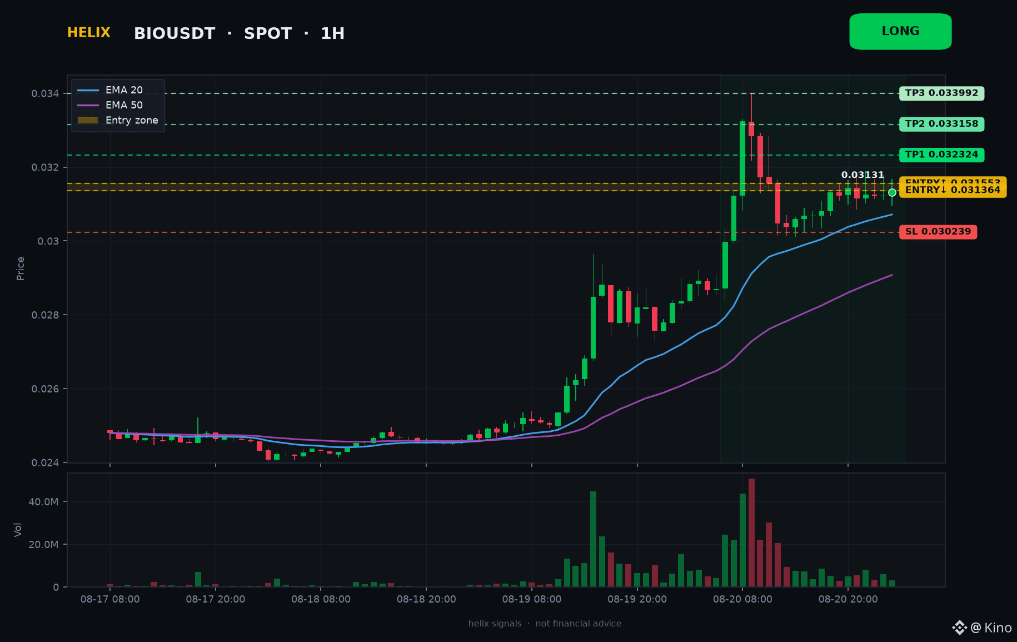Click the green LONG badge
This screenshot has height=642, width=1017.
900,32
